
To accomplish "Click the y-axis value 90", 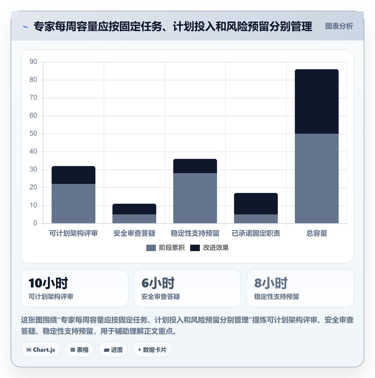I will tap(33, 62).
